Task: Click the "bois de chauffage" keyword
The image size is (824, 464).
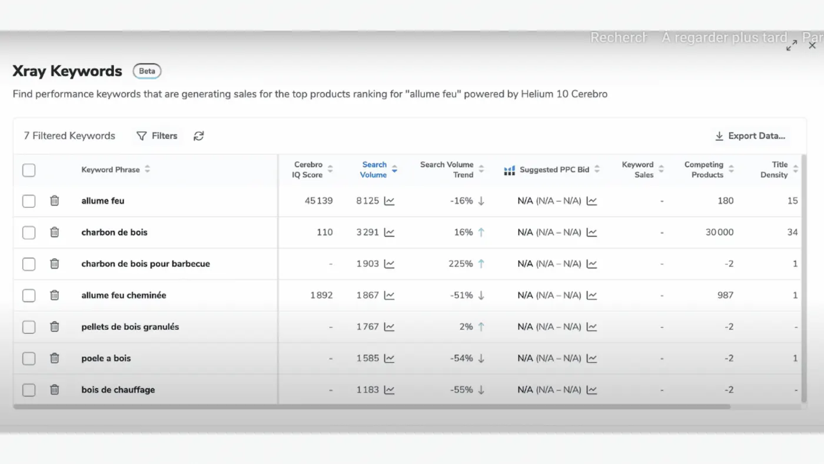Action: pyautogui.click(x=118, y=390)
